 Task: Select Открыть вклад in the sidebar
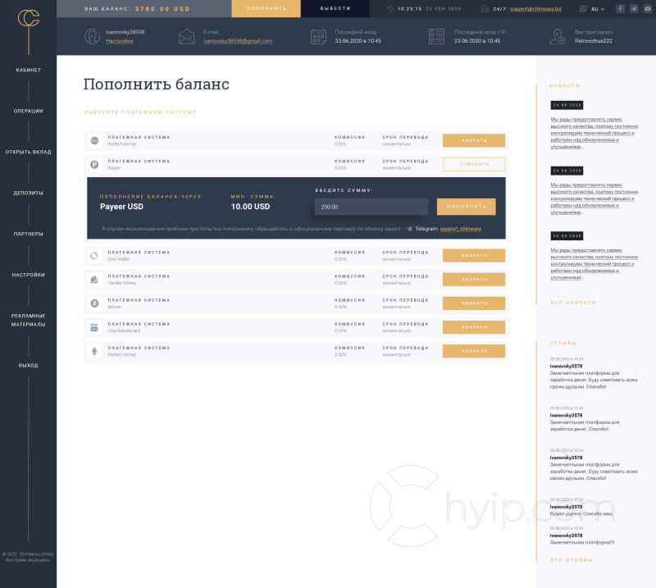pos(29,152)
